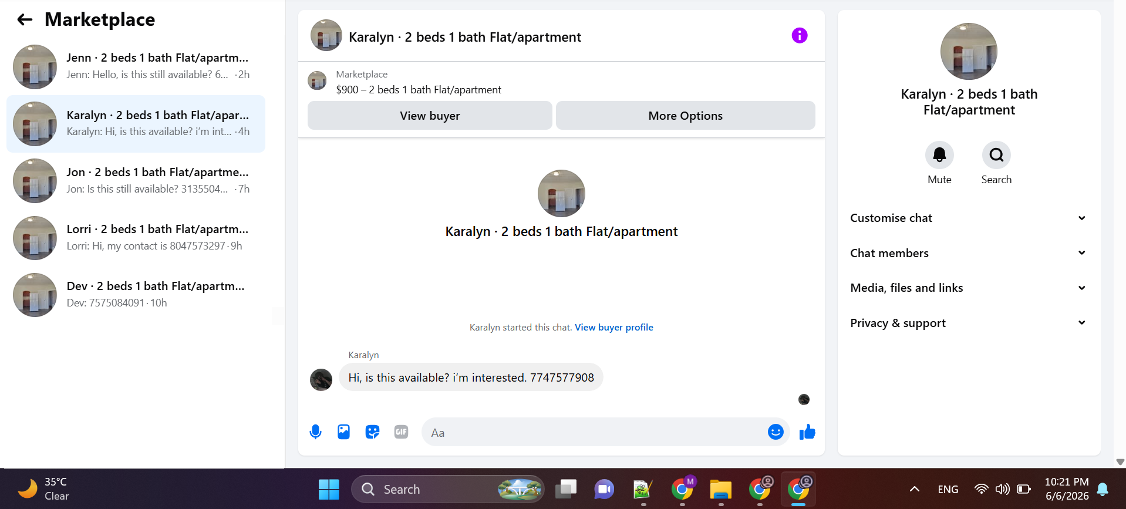
Task: Click the "Marketplace" heading text
Action: coord(100,19)
